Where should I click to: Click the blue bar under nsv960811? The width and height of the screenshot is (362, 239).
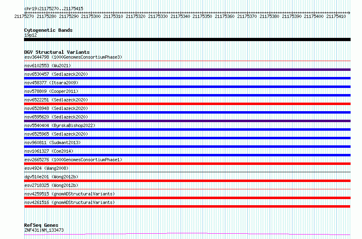tap(187, 147)
